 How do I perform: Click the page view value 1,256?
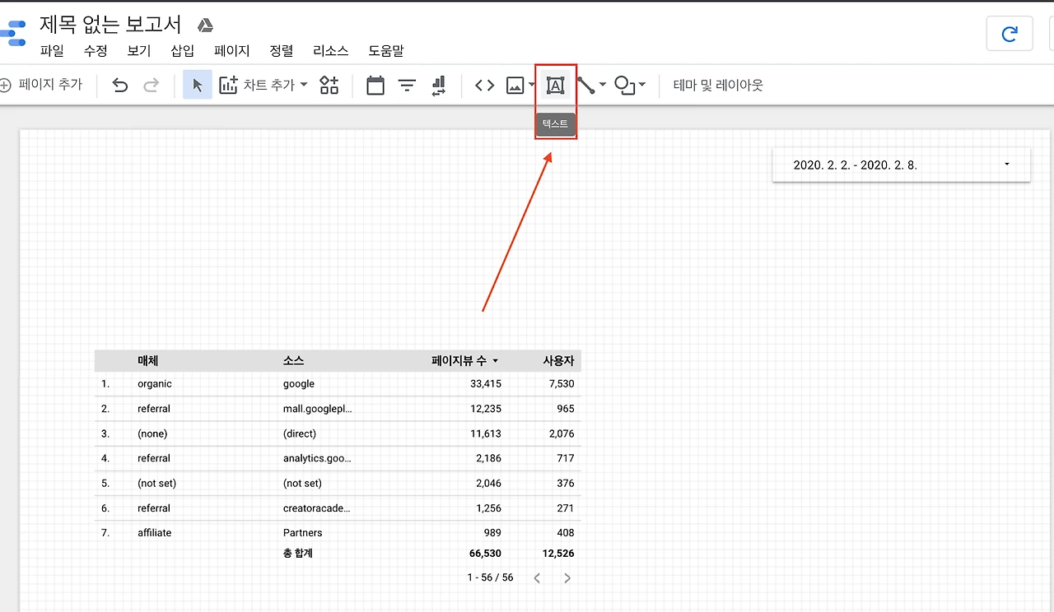488,508
